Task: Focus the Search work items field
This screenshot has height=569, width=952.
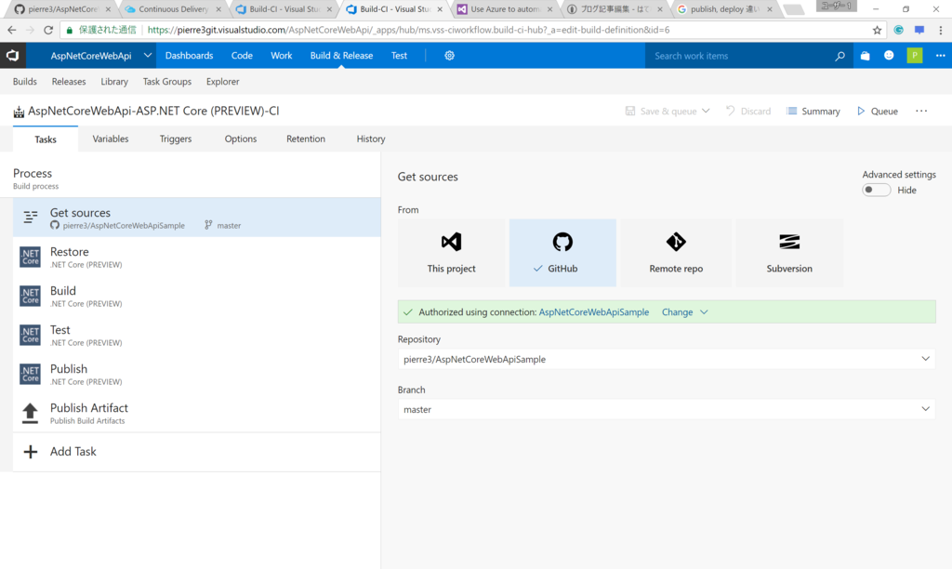Action: [x=739, y=56]
